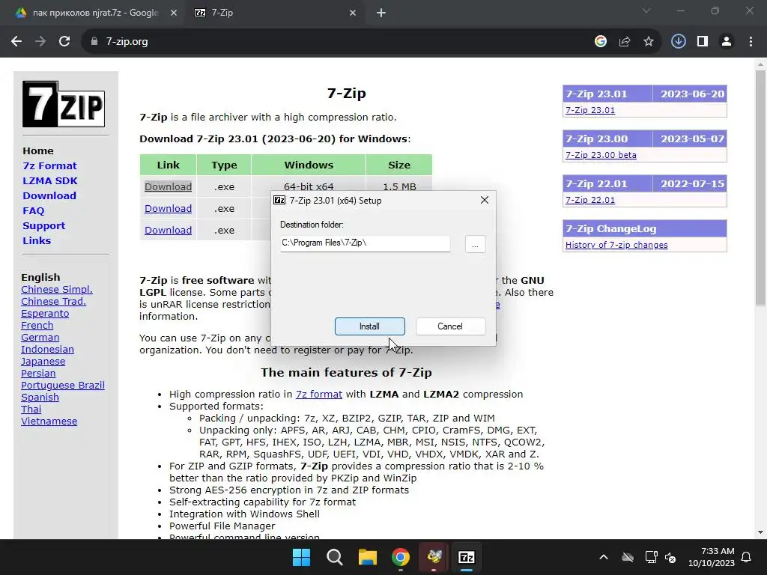The width and height of the screenshot is (767, 575).
Task: Open File Explorer from taskbar
Action: point(367,557)
